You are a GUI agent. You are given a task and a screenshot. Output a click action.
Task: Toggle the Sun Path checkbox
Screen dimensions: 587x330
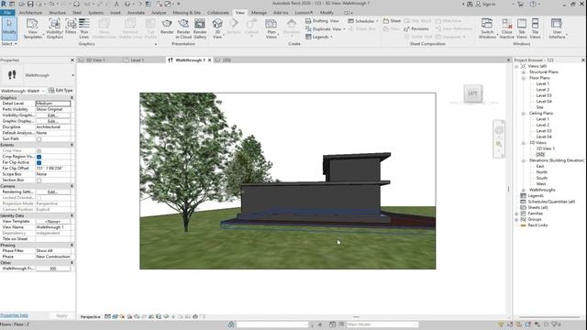[x=39, y=138]
